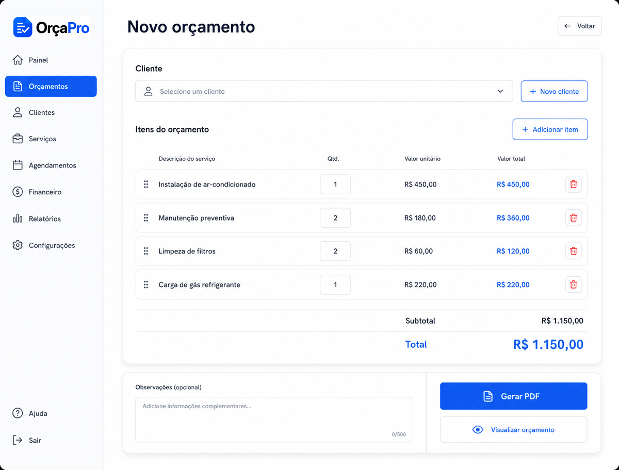Click quantity field for Carga de gás refrigerante
619x470 pixels.
(x=335, y=284)
